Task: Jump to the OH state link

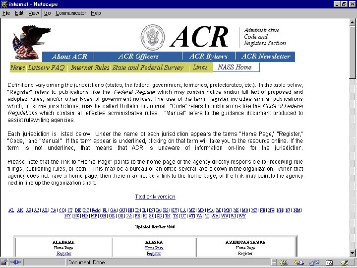Action: (103, 215)
